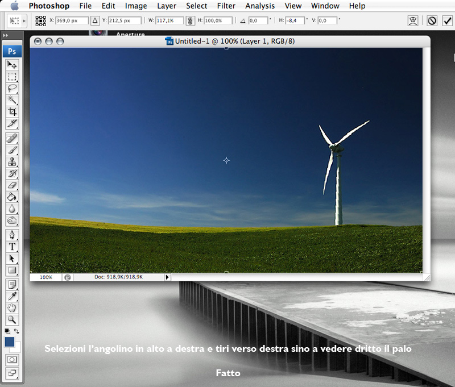Image resolution: width=455 pixels, height=387 pixels.
Task: Open the Layer menu
Action: (x=167, y=6)
